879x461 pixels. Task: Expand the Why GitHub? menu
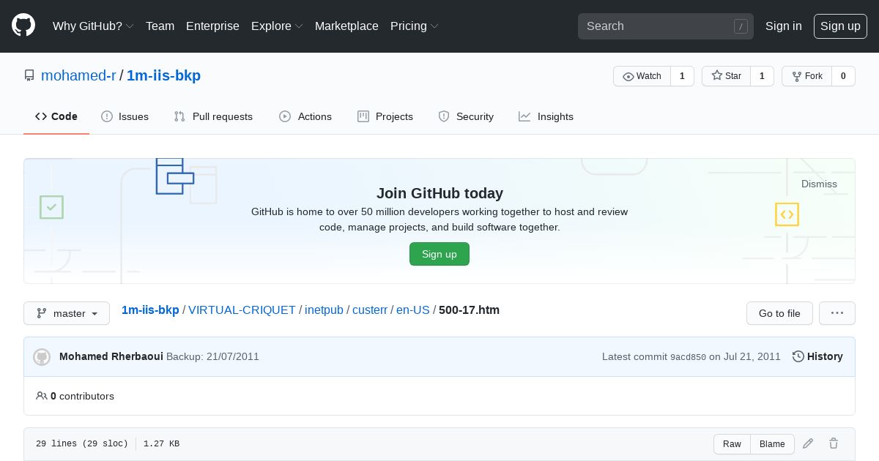[x=93, y=26]
